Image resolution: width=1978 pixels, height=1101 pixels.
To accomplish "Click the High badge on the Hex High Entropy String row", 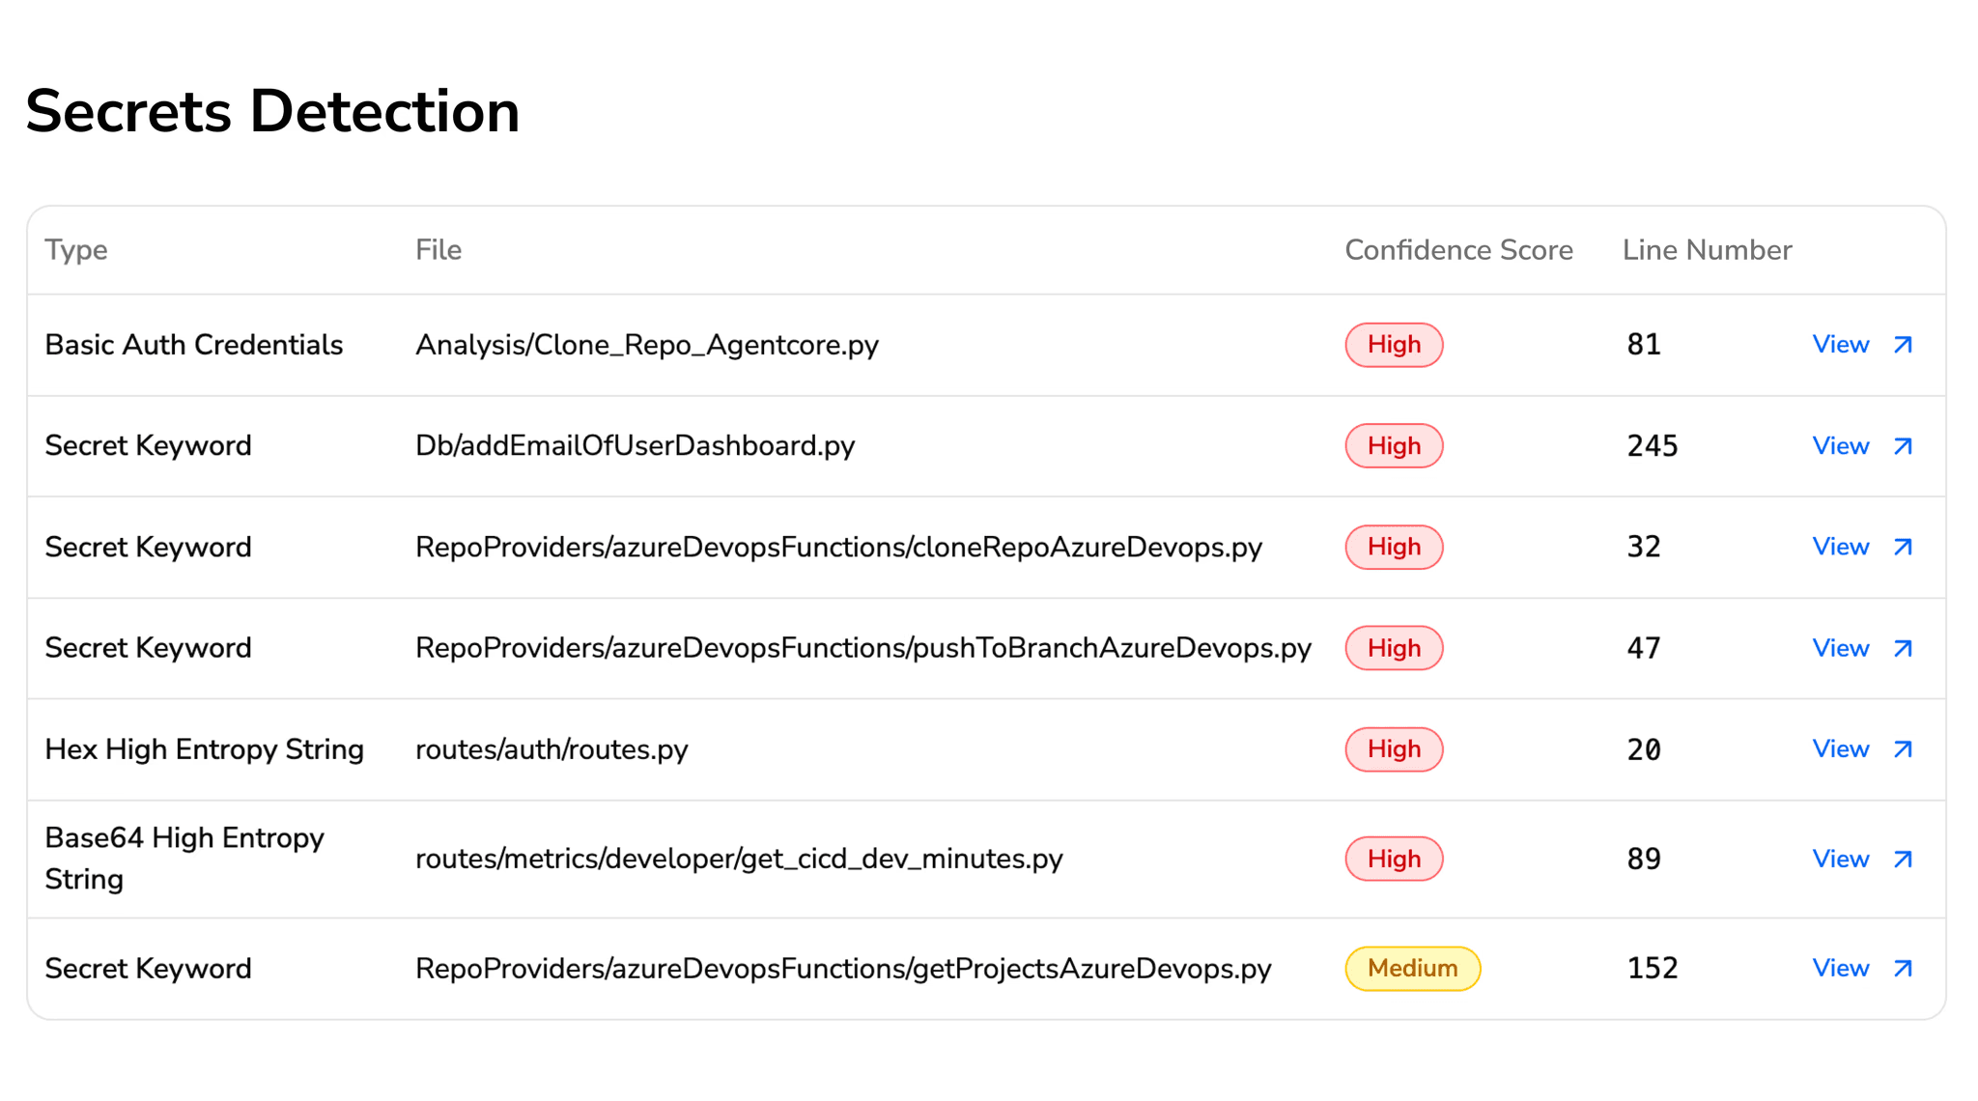I will point(1394,749).
